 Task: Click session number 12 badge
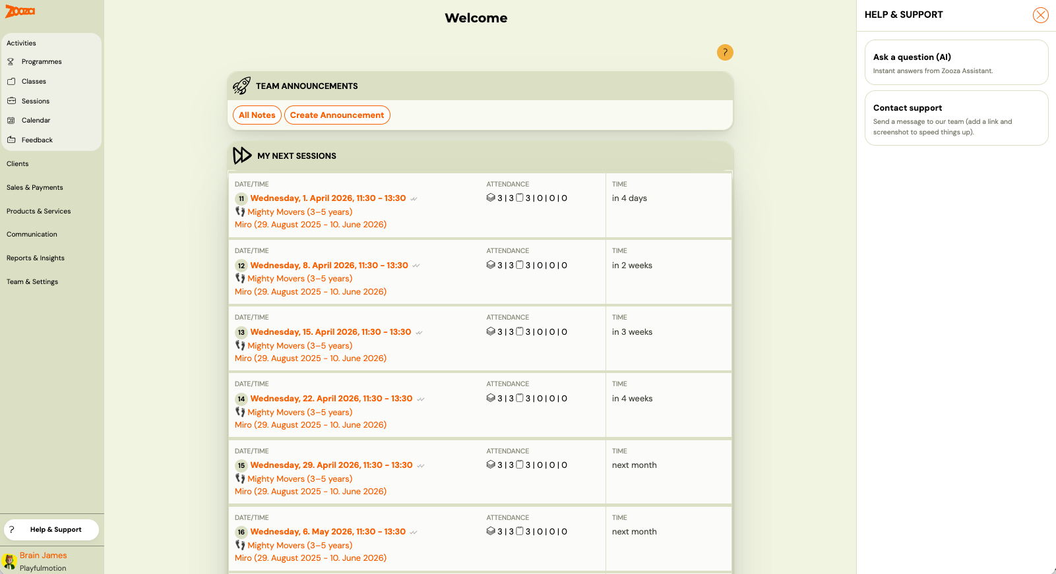click(241, 266)
